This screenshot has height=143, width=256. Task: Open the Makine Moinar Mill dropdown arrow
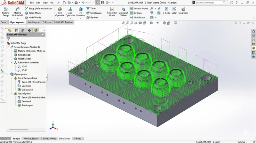pos(17,18)
